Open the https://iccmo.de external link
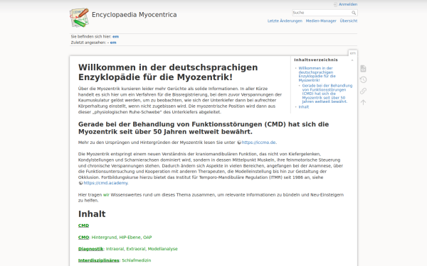427x266 pixels. [x=259, y=143]
